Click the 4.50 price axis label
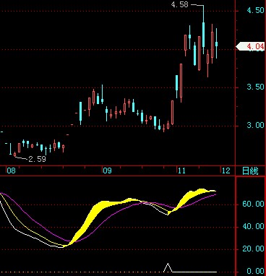This screenshot has width=266, height=276. [x=255, y=10]
